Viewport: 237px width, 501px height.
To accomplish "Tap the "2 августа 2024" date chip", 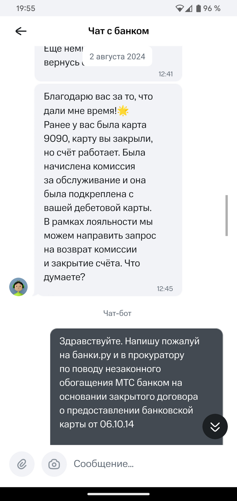I will (117, 57).
